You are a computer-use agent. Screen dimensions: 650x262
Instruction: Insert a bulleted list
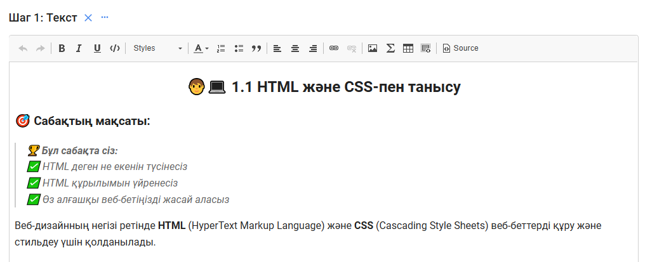(239, 48)
